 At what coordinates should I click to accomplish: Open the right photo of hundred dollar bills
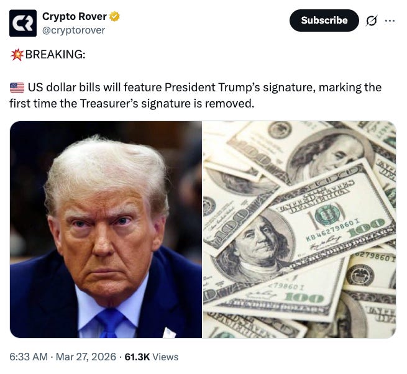(300, 229)
